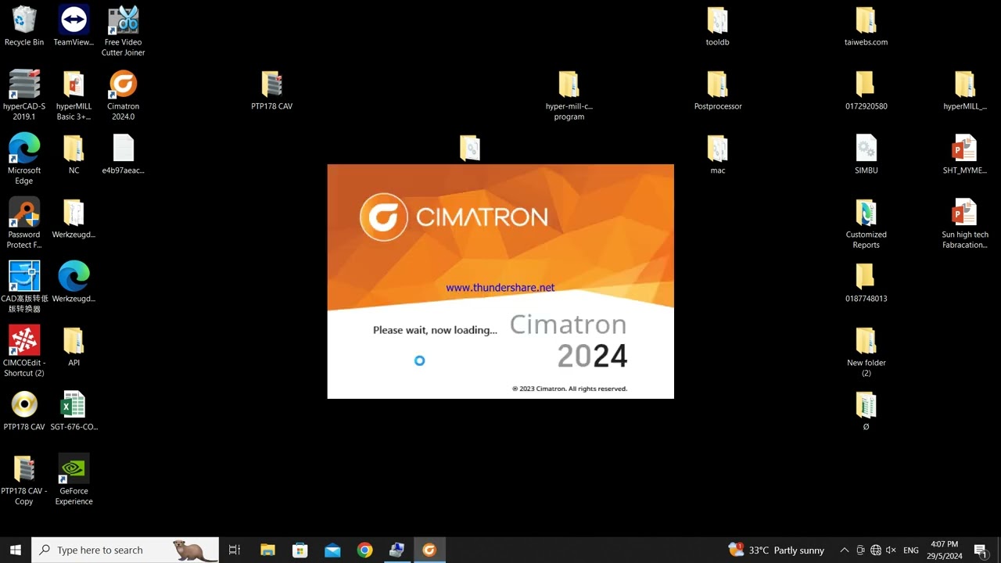Select New folder (2) on desktop

[x=866, y=352]
